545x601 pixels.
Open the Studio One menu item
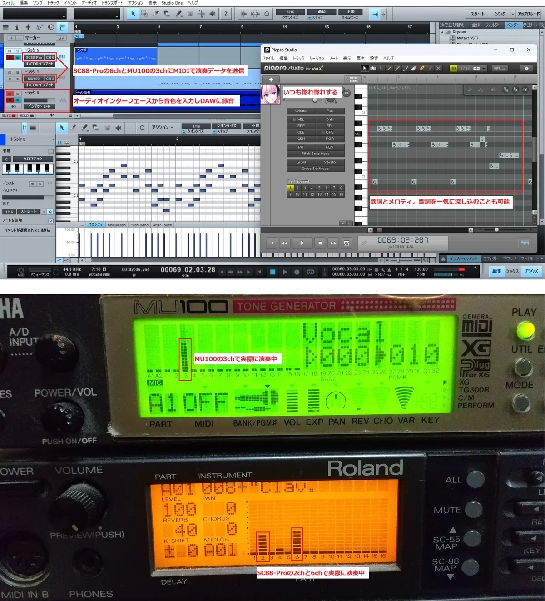[172, 3]
